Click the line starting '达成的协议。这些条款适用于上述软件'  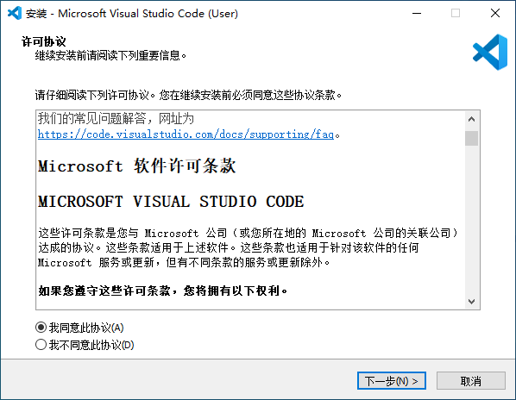tap(229, 247)
